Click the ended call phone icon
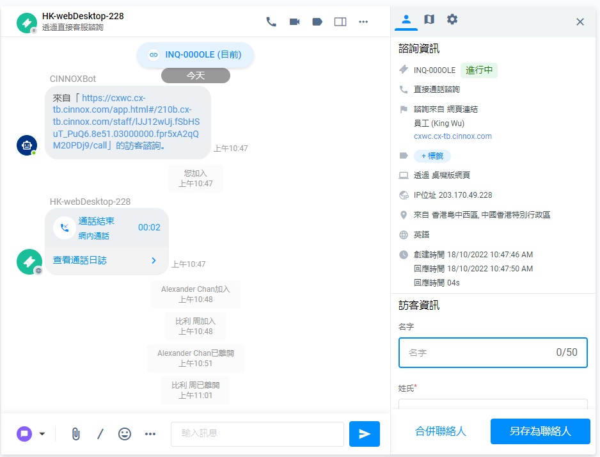The height and width of the screenshot is (457, 600). (64, 228)
